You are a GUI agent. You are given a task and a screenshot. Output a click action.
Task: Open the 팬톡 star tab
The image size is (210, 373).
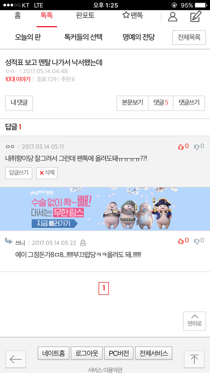(133, 16)
